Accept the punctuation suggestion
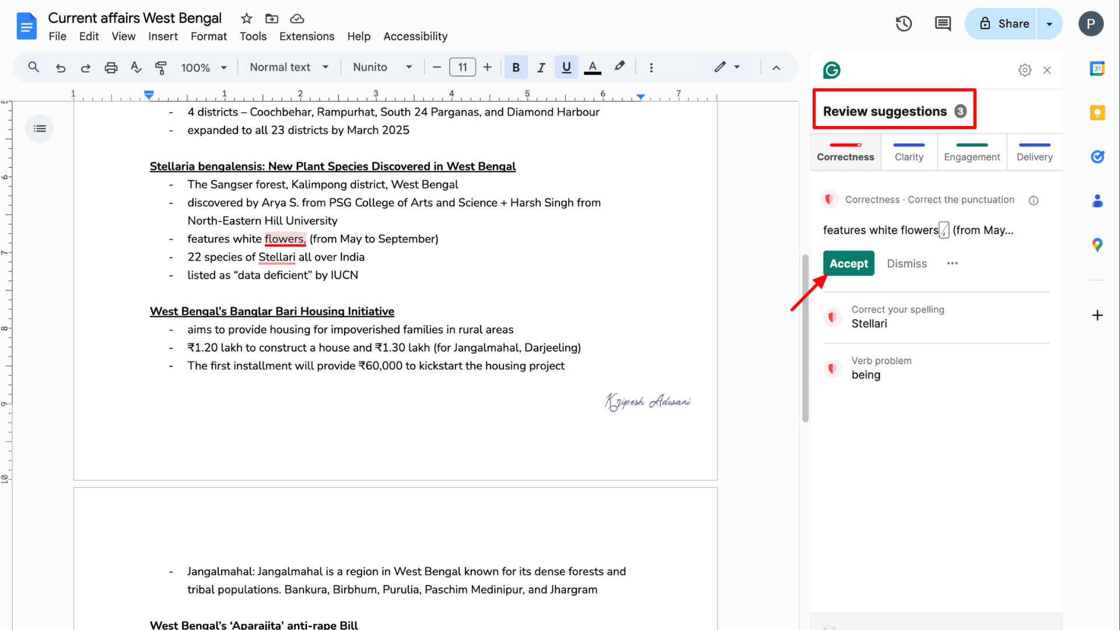The height and width of the screenshot is (630, 1120). click(848, 263)
